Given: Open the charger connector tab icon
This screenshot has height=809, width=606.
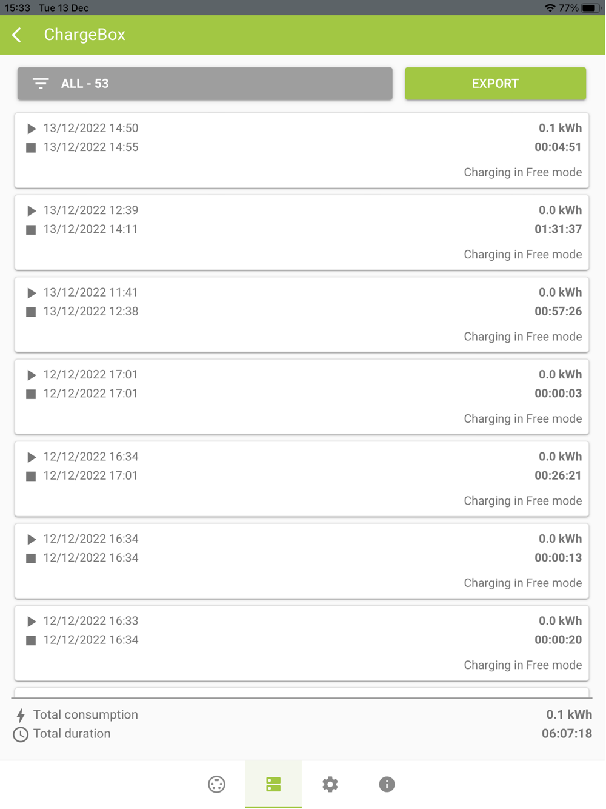Looking at the screenshot, I should 216,784.
